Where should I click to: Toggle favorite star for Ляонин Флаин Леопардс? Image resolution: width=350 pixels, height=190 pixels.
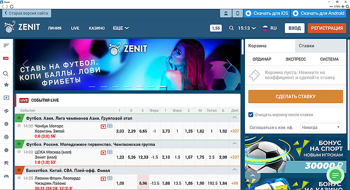tap(19, 178)
